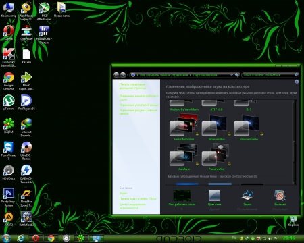Click the refresh button beside address bar

(237, 75)
